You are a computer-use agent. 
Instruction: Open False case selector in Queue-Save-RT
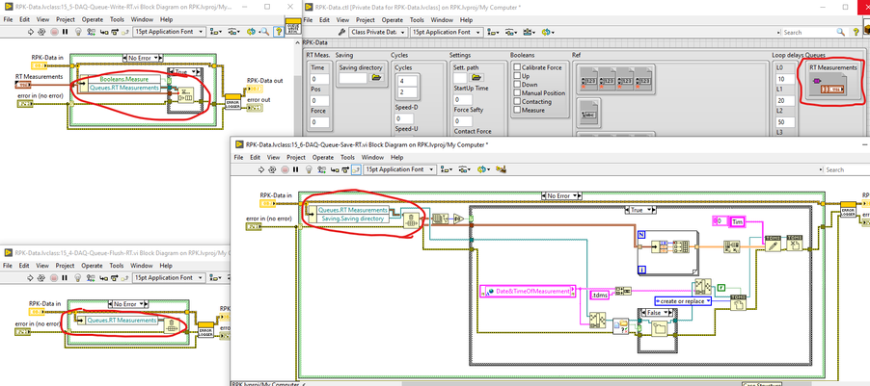pos(657,312)
